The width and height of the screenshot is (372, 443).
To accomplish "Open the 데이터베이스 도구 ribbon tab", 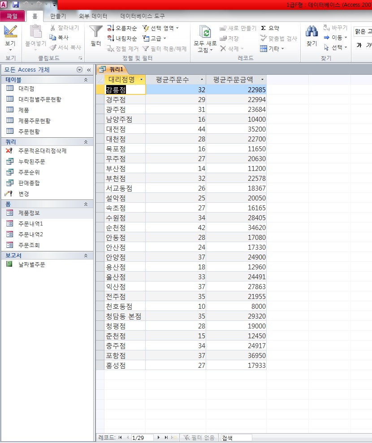I will pos(143,16).
